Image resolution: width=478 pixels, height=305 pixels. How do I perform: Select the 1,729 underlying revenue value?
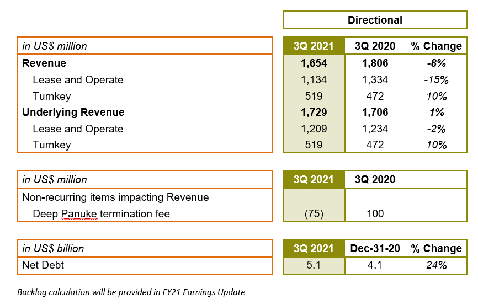(314, 113)
